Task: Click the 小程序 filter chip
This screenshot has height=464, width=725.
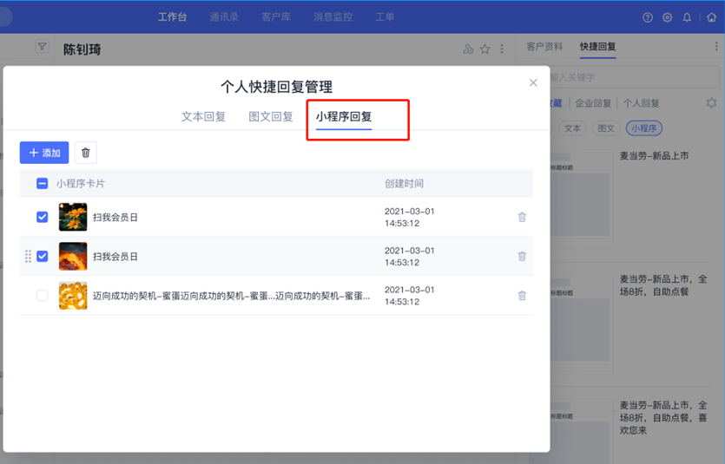Action: (644, 128)
